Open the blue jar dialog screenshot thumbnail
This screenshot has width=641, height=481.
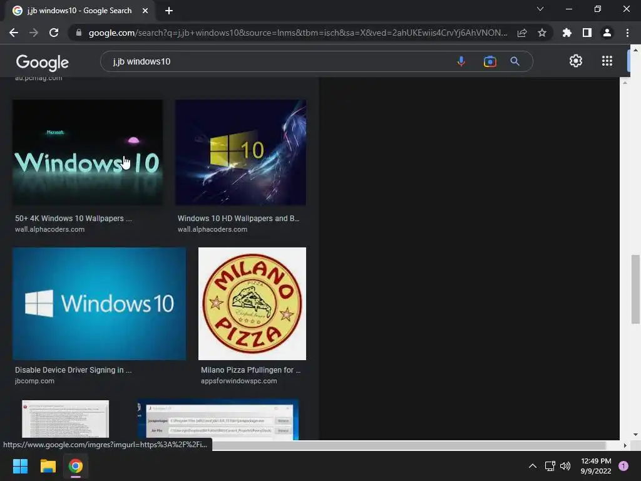click(218, 420)
